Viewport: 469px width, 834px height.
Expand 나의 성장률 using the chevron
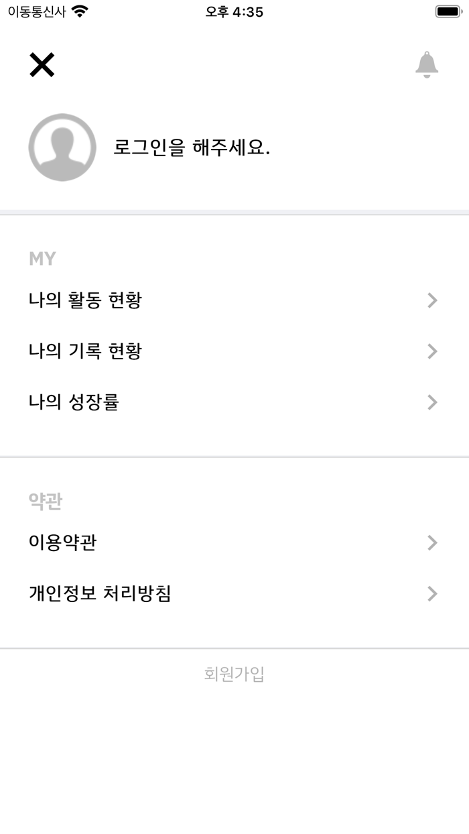point(431,402)
